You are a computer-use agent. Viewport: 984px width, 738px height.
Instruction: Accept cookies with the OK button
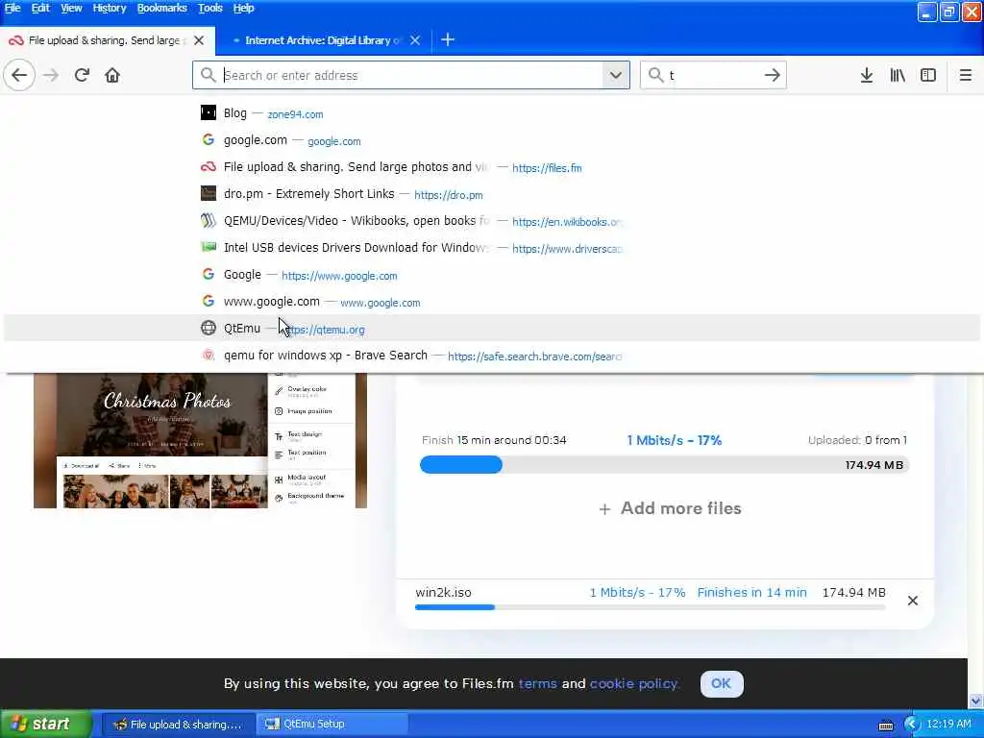pyautogui.click(x=722, y=683)
